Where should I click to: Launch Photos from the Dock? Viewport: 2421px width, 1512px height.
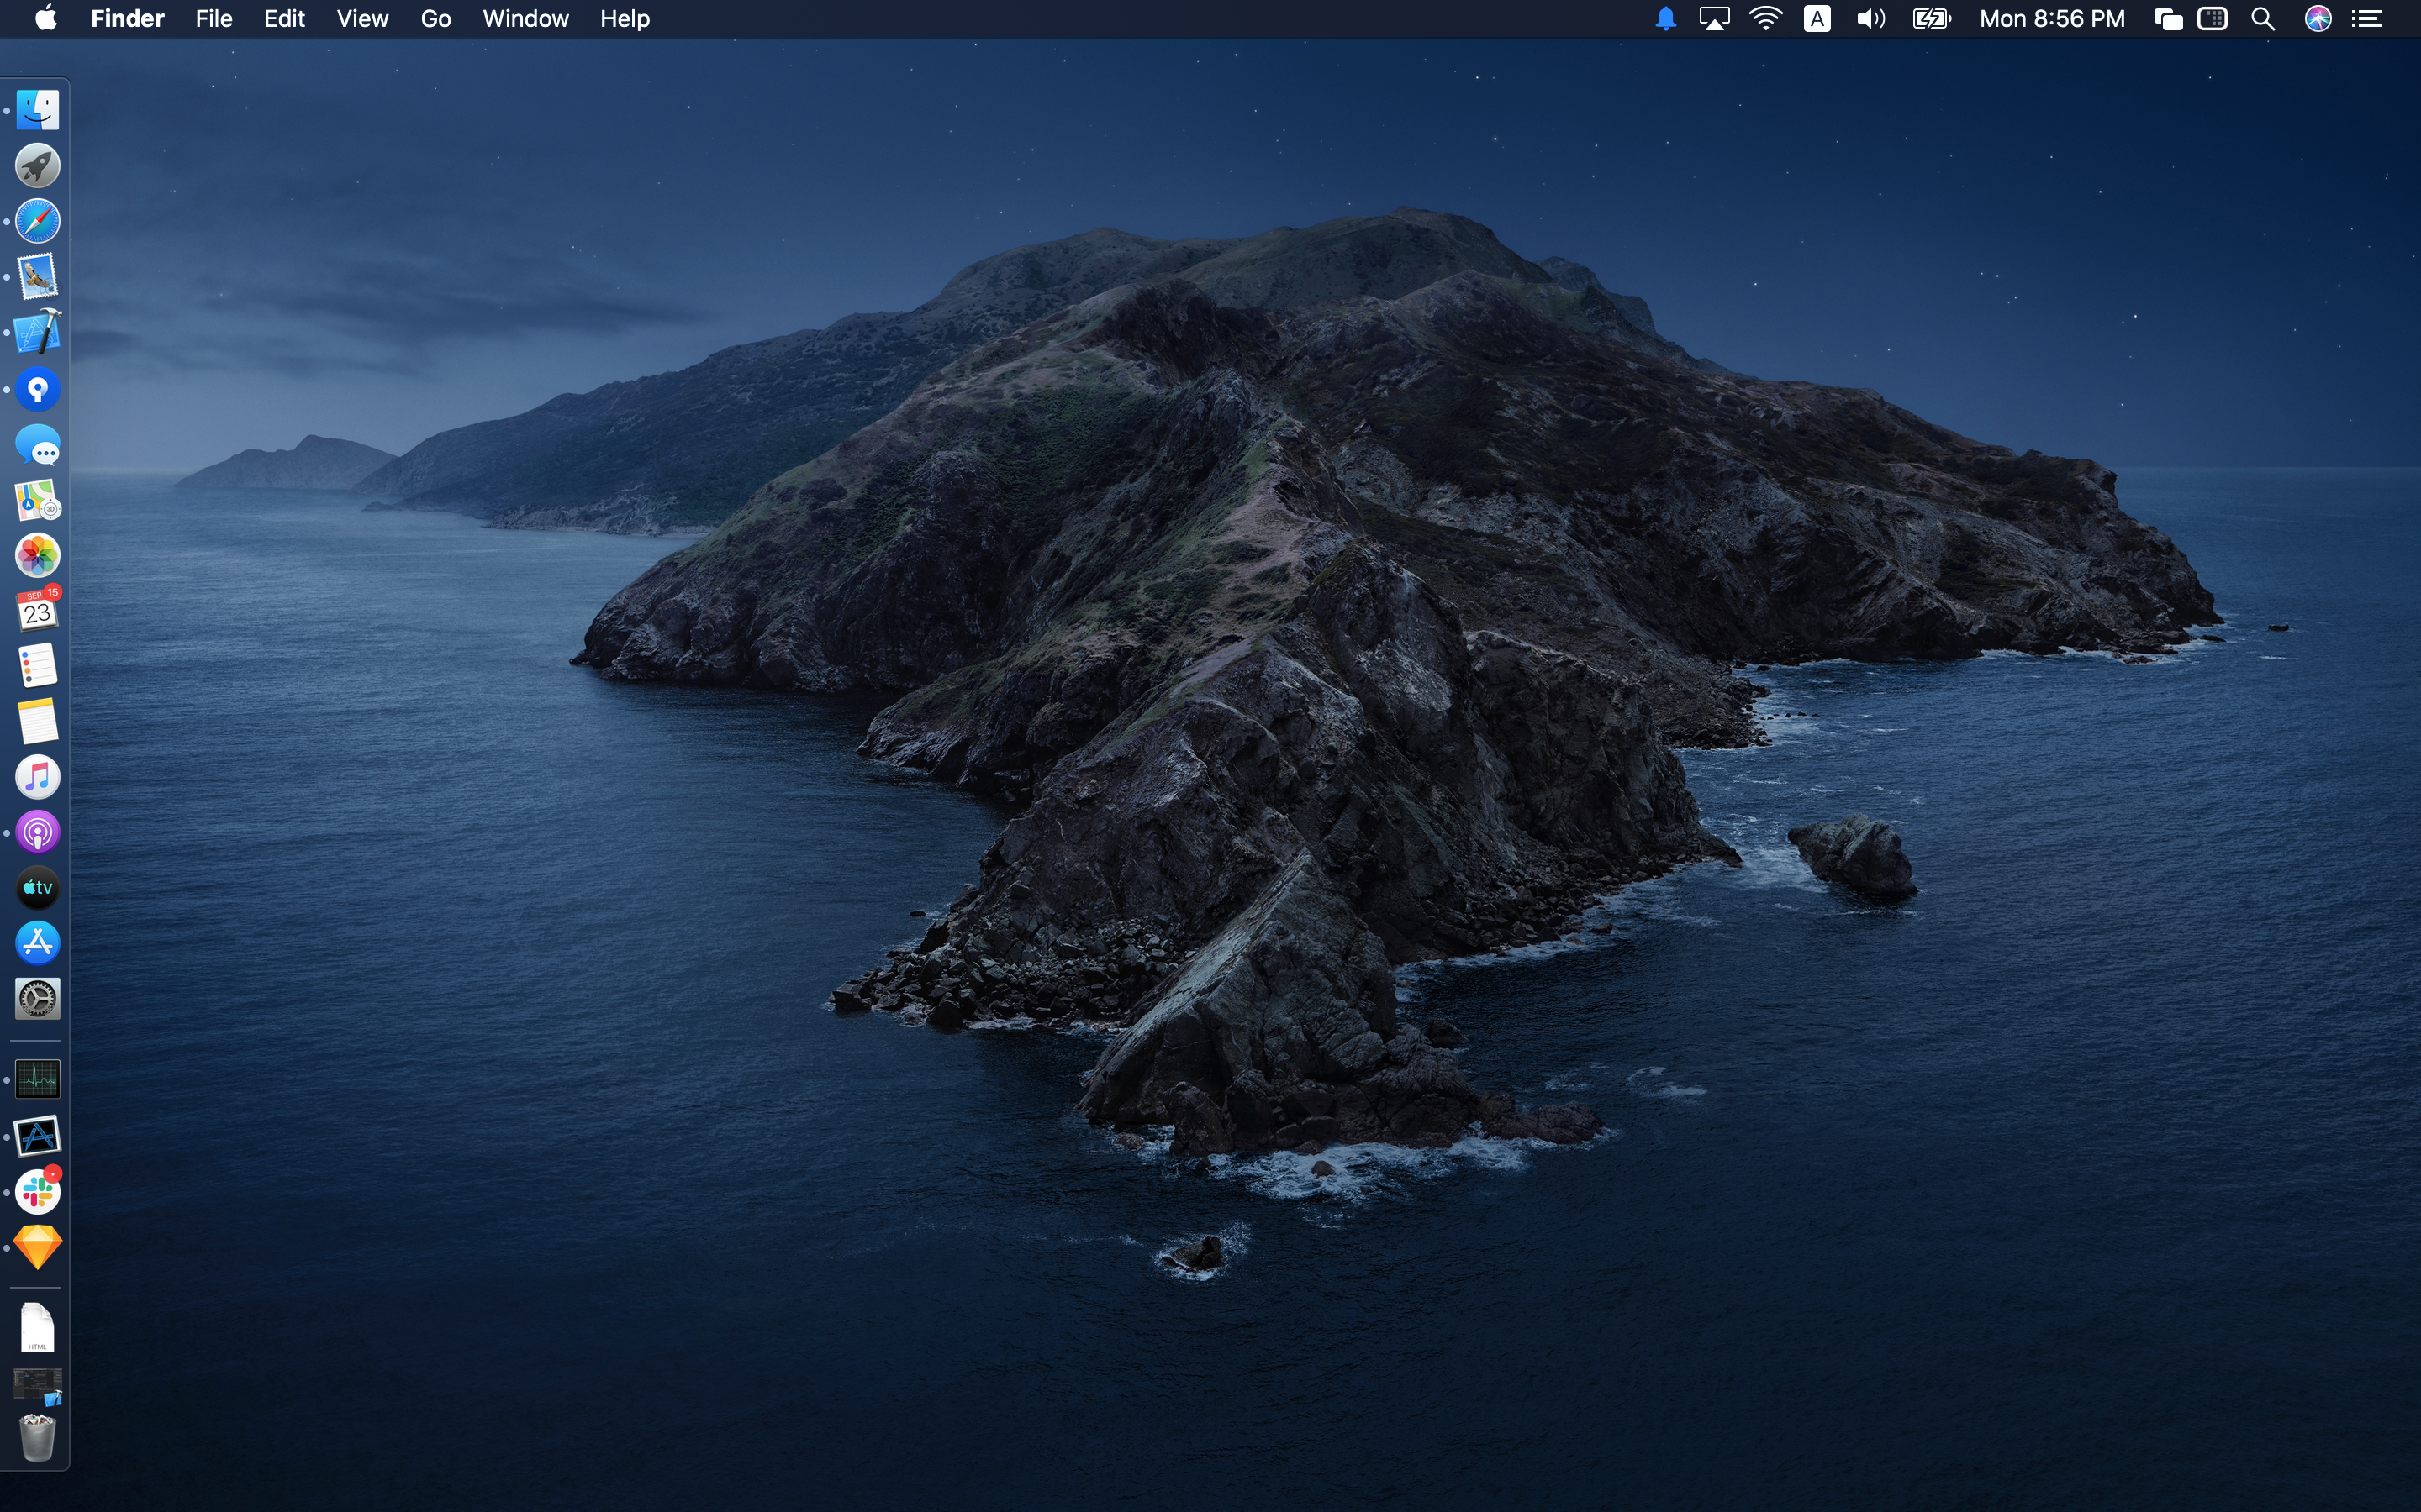(38, 556)
